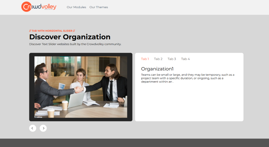Click the Organization1 title in the card
This screenshot has height=147, width=269.
click(x=157, y=69)
